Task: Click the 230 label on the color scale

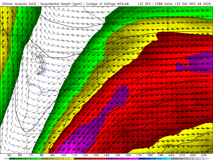Action: coord(204,155)
